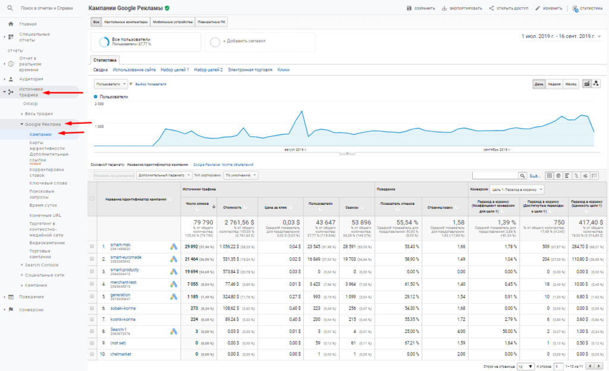Check the box for the smart-msk campaign row
This screenshot has height=371, width=609.
[92, 246]
